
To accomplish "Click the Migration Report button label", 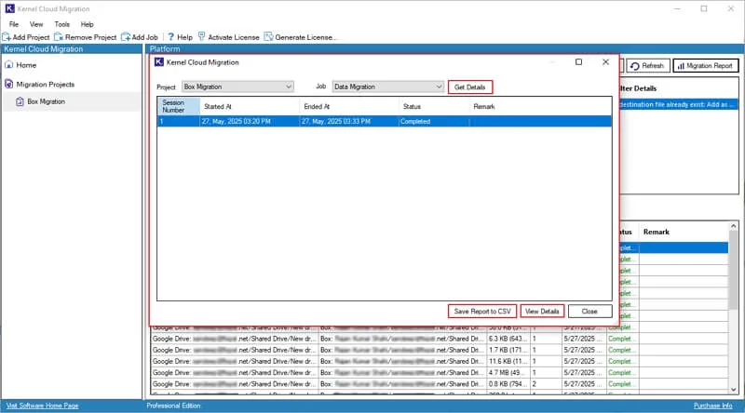I will [x=710, y=66].
